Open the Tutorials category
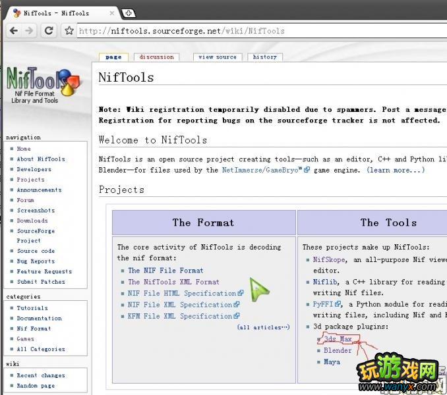The image size is (447, 395). 32,308
